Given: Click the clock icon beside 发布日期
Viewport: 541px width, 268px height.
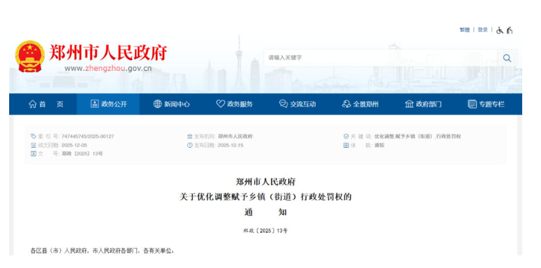Looking at the screenshot, I should pos(189,145).
